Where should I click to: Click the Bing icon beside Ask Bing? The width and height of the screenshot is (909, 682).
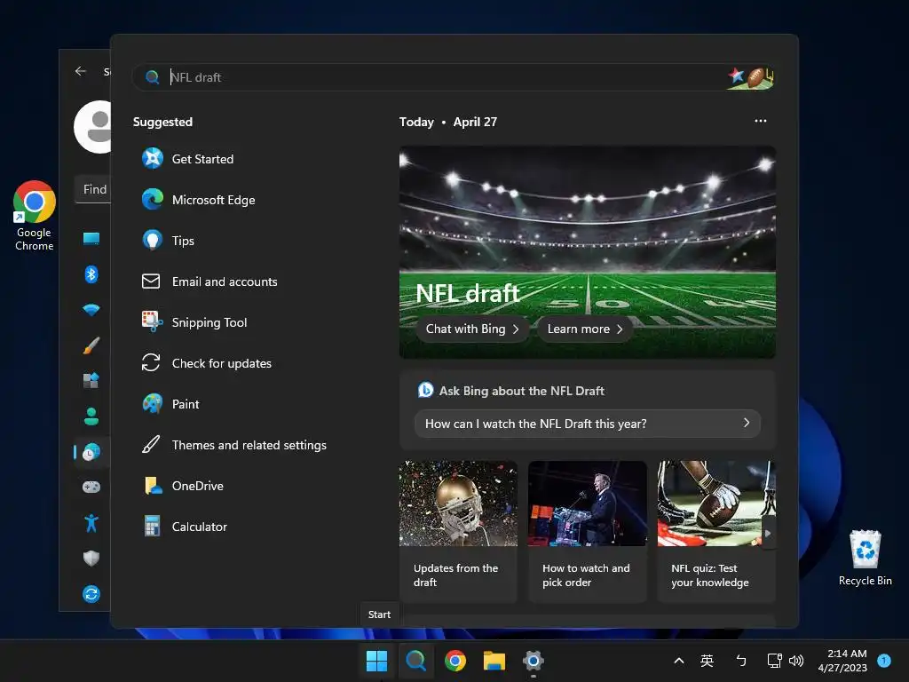pos(425,390)
